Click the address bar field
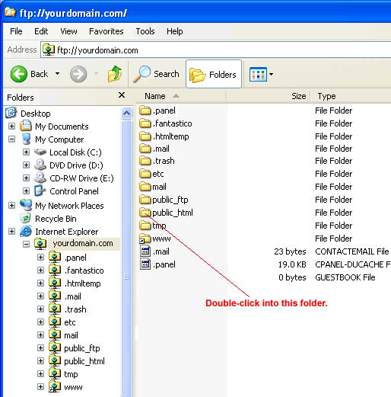The height and width of the screenshot is (397, 391). [216, 50]
